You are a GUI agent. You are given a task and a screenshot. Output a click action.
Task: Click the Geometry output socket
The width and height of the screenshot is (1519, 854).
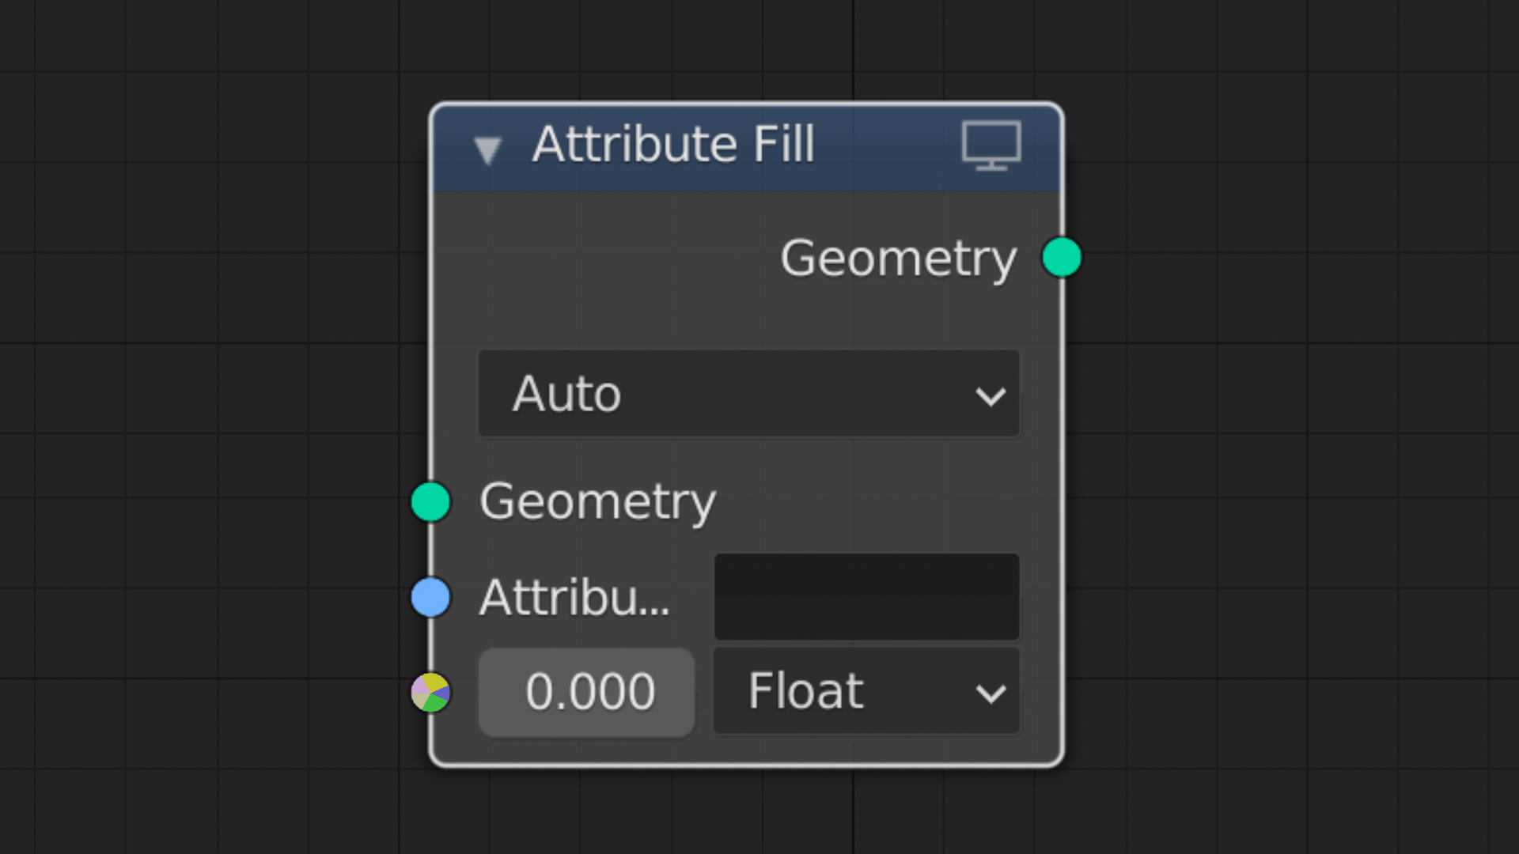click(x=1062, y=257)
